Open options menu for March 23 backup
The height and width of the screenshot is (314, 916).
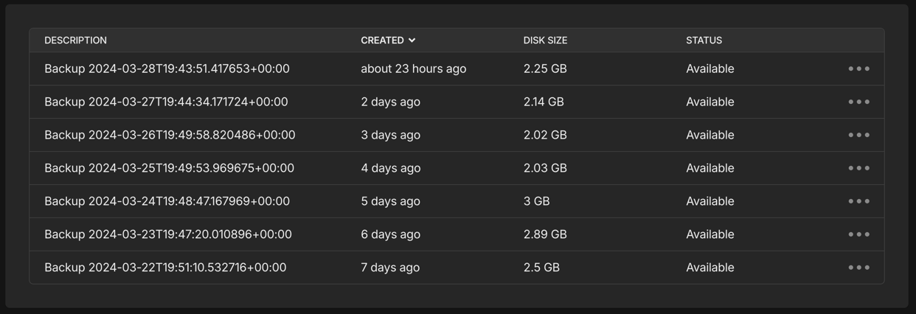pos(858,234)
